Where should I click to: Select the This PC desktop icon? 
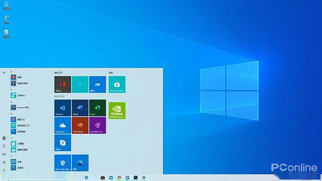6,6
